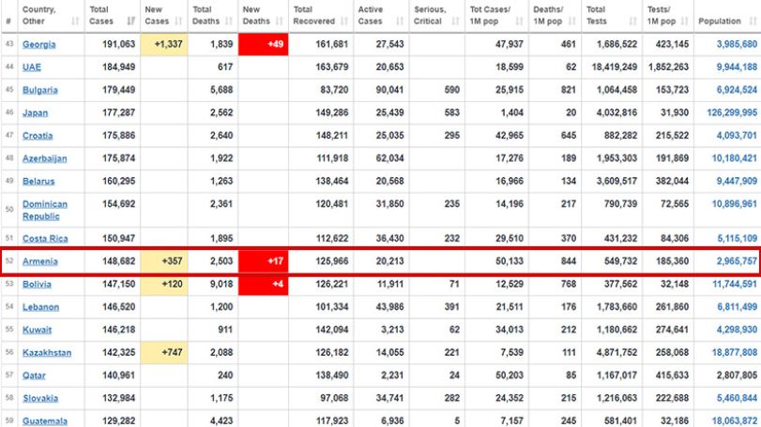The width and height of the screenshot is (761, 427).
Task: Select Georgia total cases value 191,063
Action: click(x=118, y=44)
